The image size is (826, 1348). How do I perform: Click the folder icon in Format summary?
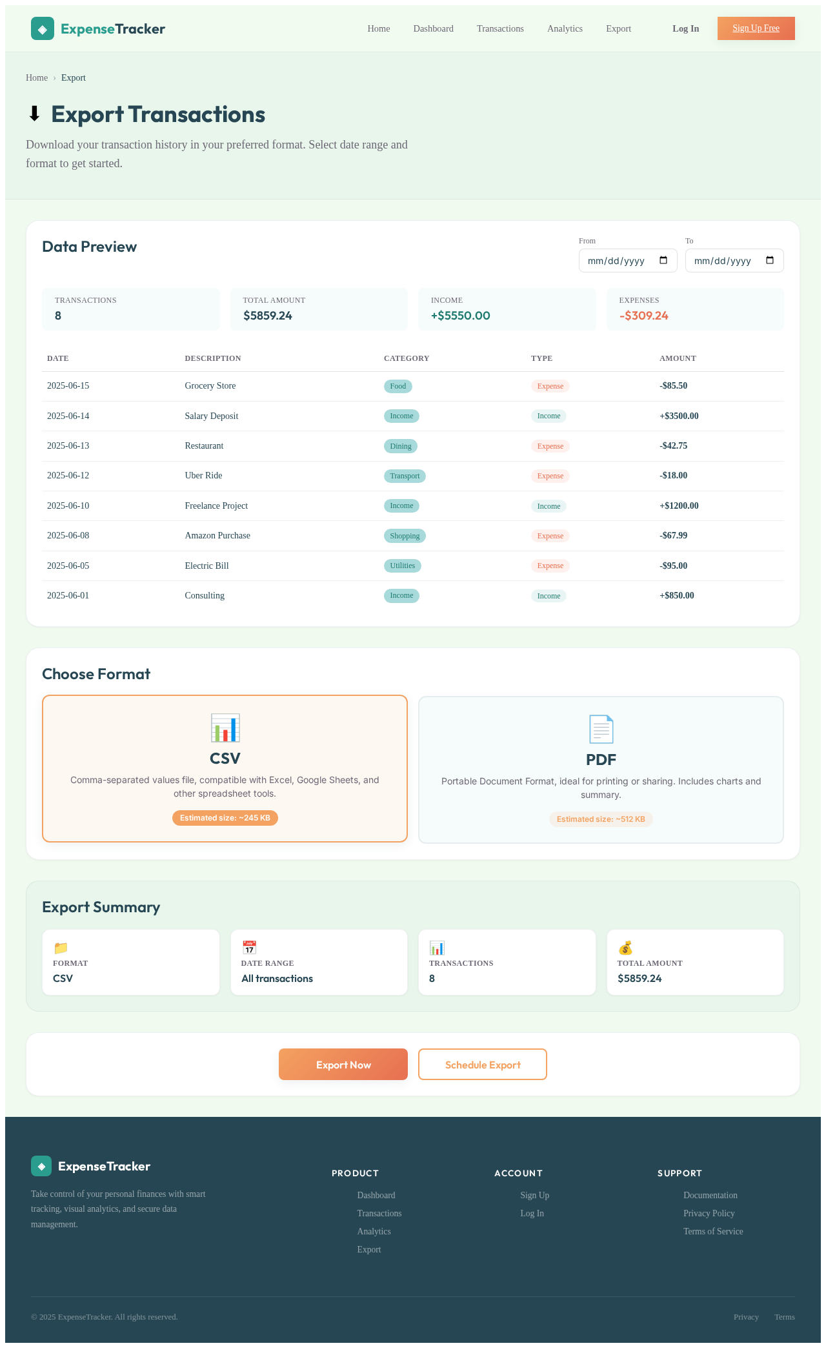click(x=61, y=948)
